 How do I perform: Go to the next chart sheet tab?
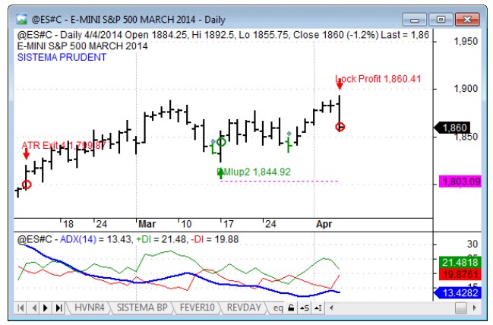point(46,308)
